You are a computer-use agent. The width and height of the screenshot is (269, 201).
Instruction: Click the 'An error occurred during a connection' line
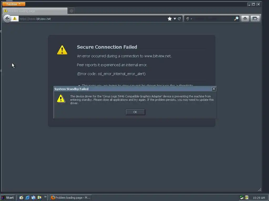(124, 56)
